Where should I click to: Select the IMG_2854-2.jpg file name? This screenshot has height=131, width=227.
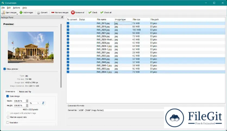tap(104, 72)
